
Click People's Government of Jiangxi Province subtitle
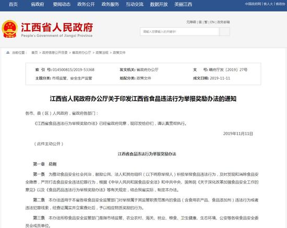(57, 35)
